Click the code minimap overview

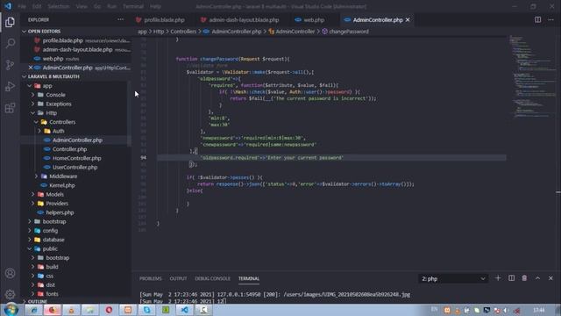click(x=532, y=77)
